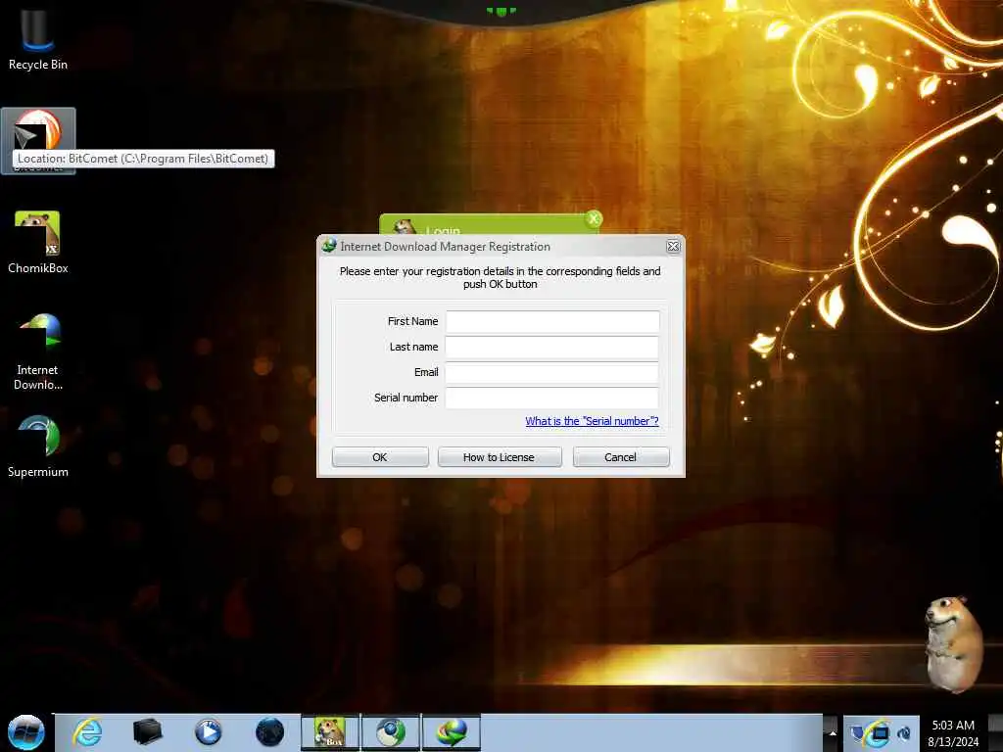Screen dimensions: 1003x752
Task: Click the hamster mascot on the desktop
Action: pyautogui.click(x=953, y=643)
